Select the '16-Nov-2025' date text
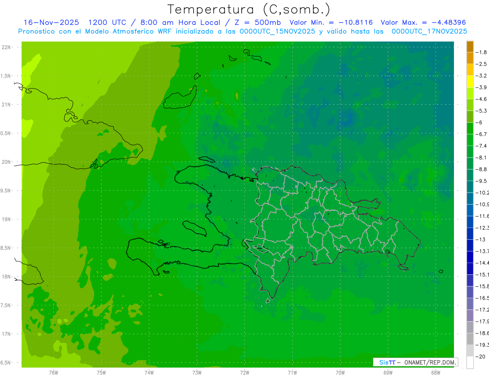This screenshot has height=378, width=489. pyautogui.click(x=51, y=22)
